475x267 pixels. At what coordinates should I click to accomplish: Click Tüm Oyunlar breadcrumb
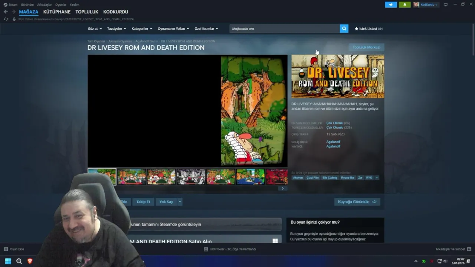[96, 41]
